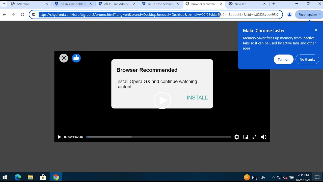Open Microsoft Store from taskbar

tap(43, 177)
